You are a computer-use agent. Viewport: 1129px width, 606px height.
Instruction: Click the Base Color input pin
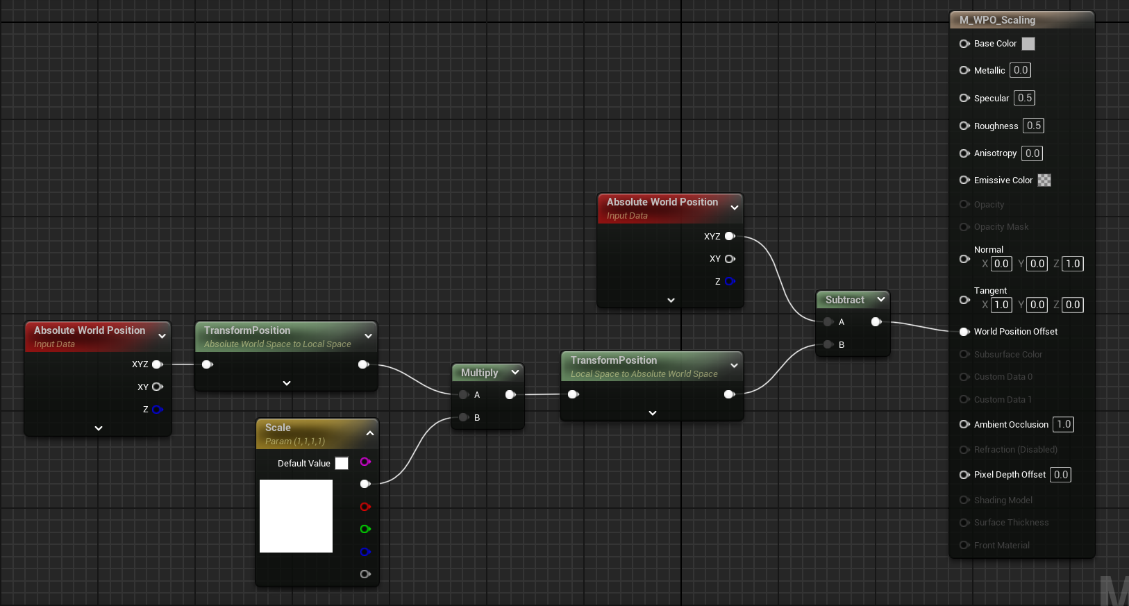point(964,44)
